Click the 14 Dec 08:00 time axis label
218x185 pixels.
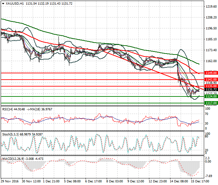(179, 181)
